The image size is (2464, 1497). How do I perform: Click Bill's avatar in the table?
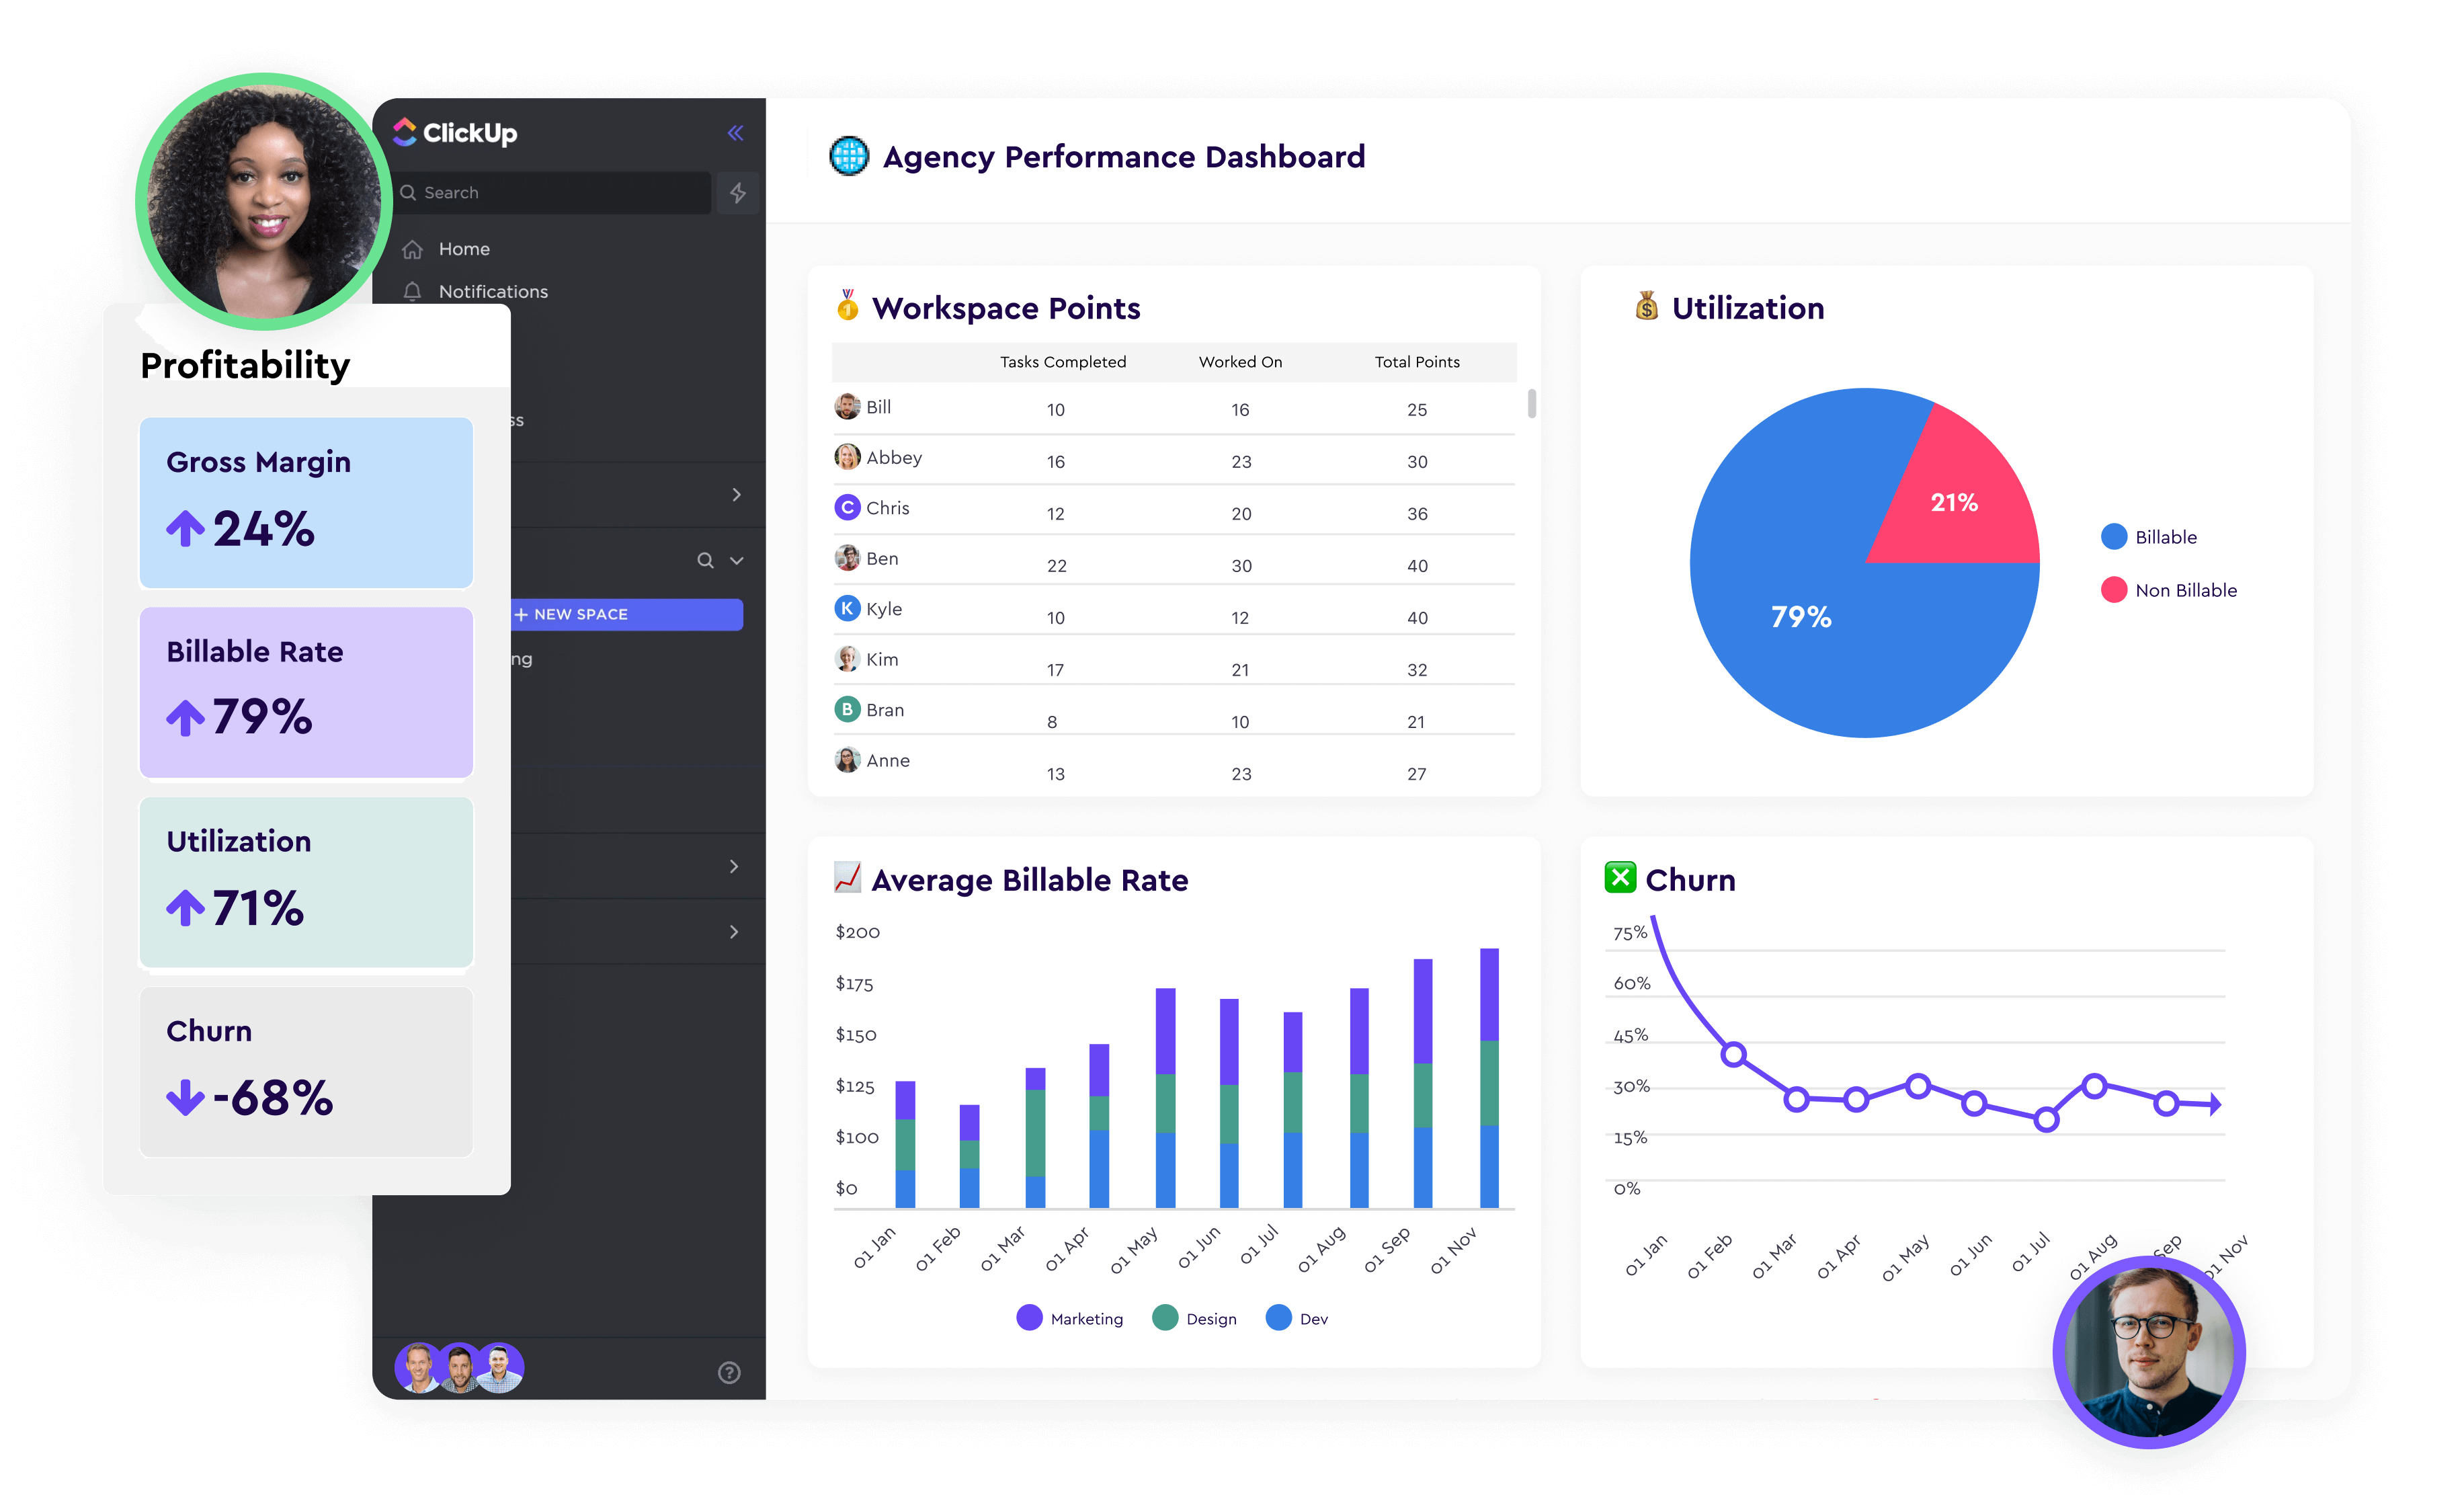(x=847, y=406)
